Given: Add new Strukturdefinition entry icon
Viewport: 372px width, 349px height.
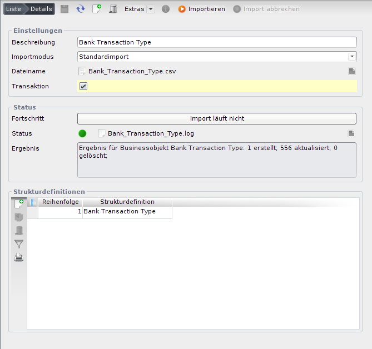Looking at the screenshot, I should pos(19,204).
